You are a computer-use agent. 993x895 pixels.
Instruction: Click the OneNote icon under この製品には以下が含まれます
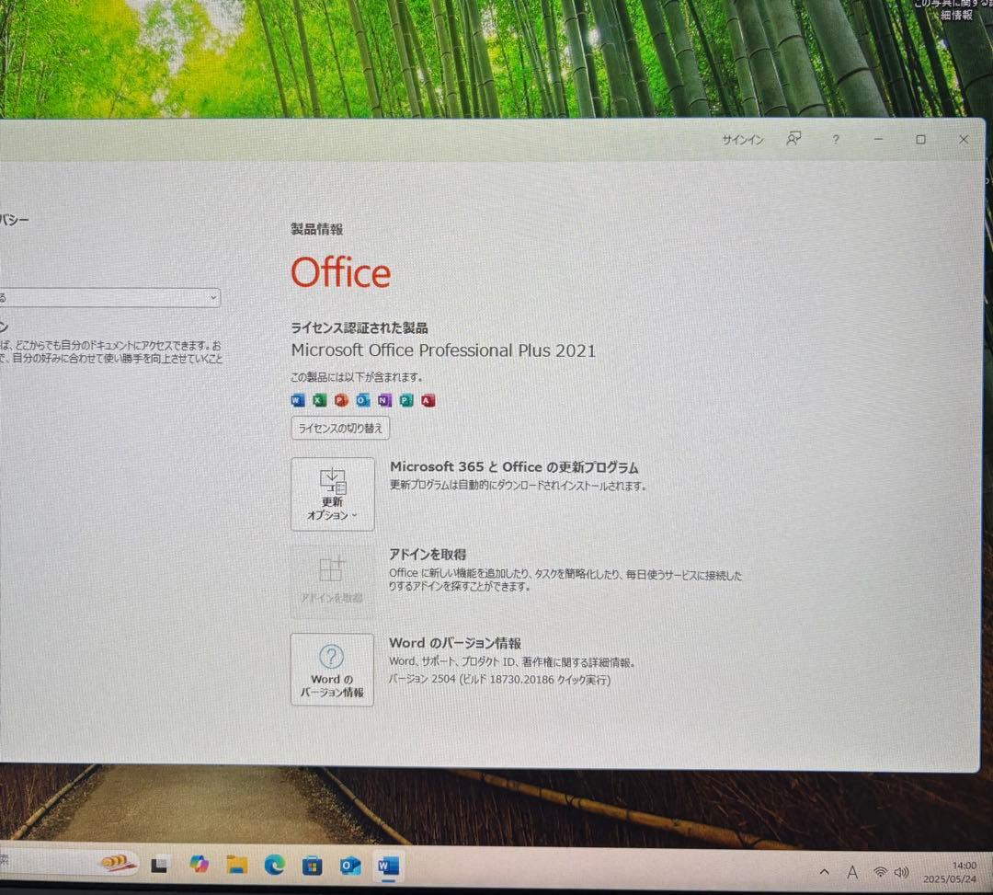384,400
